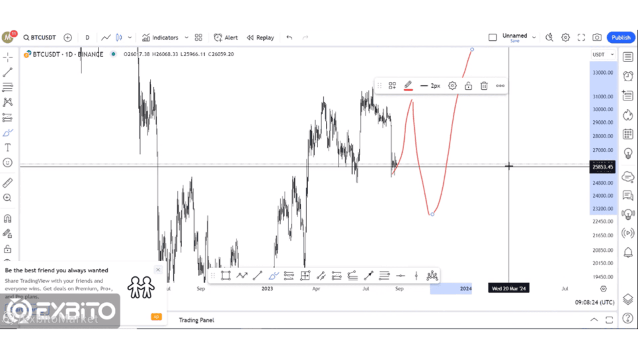The image size is (638, 359).
Task: Select the ruler measure tool
Action: pos(8,183)
